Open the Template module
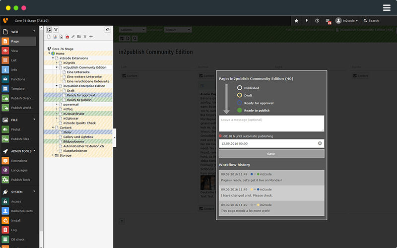The height and width of the screenshot is (248, 397). [18, 89]
